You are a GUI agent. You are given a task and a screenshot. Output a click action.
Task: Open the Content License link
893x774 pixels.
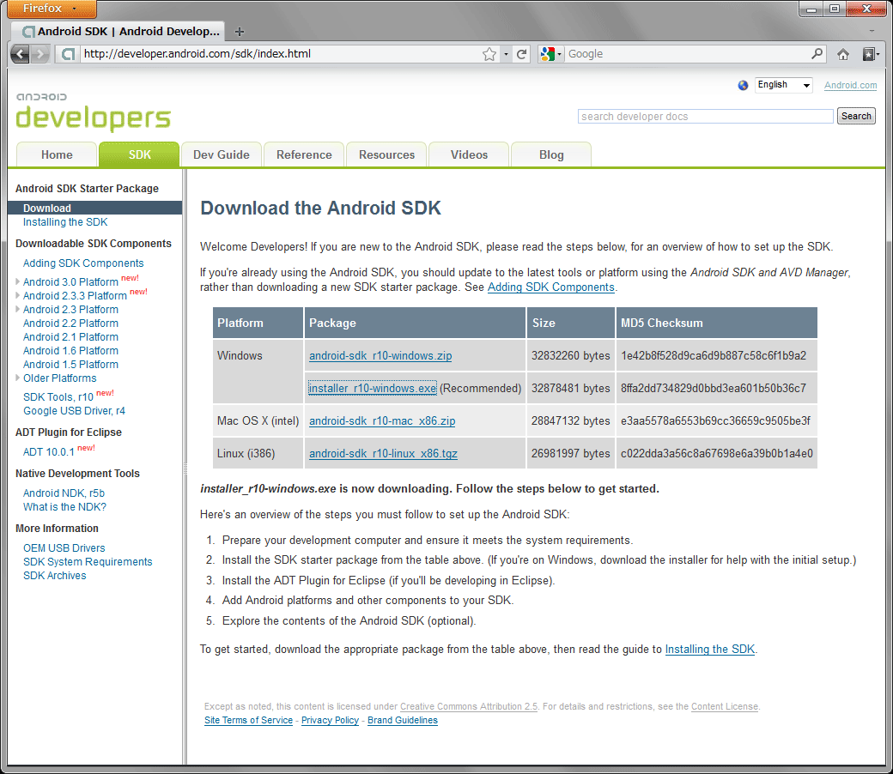tap(725, 706)
